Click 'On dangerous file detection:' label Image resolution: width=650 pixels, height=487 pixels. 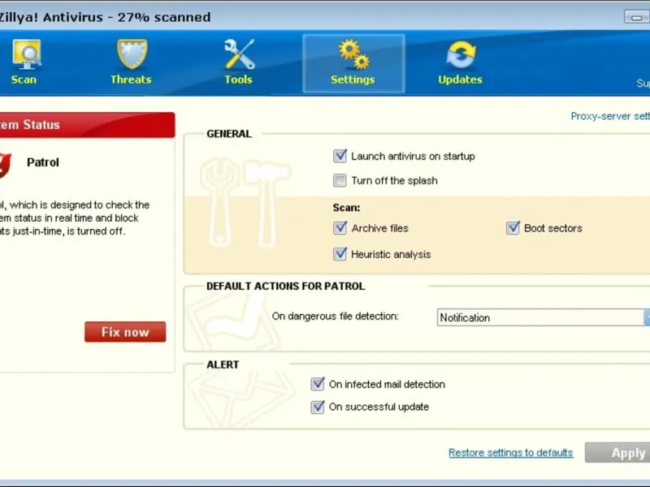335,317
